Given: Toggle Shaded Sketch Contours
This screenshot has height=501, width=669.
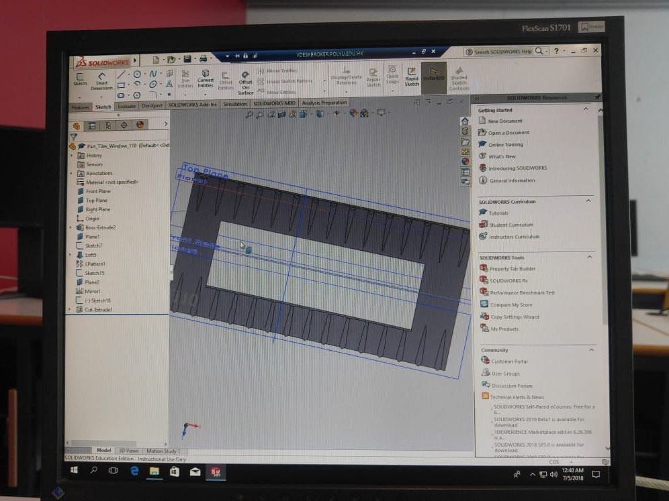Looking at the screenshot, I should click(x=459, y=78).
